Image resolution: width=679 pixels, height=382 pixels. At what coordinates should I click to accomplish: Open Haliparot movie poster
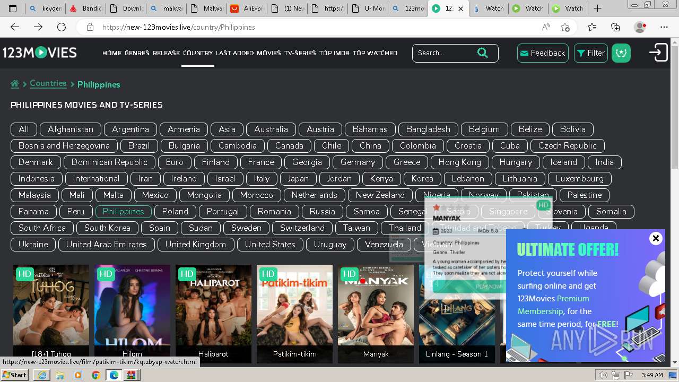pyautogui.click(x=214, y=313)
